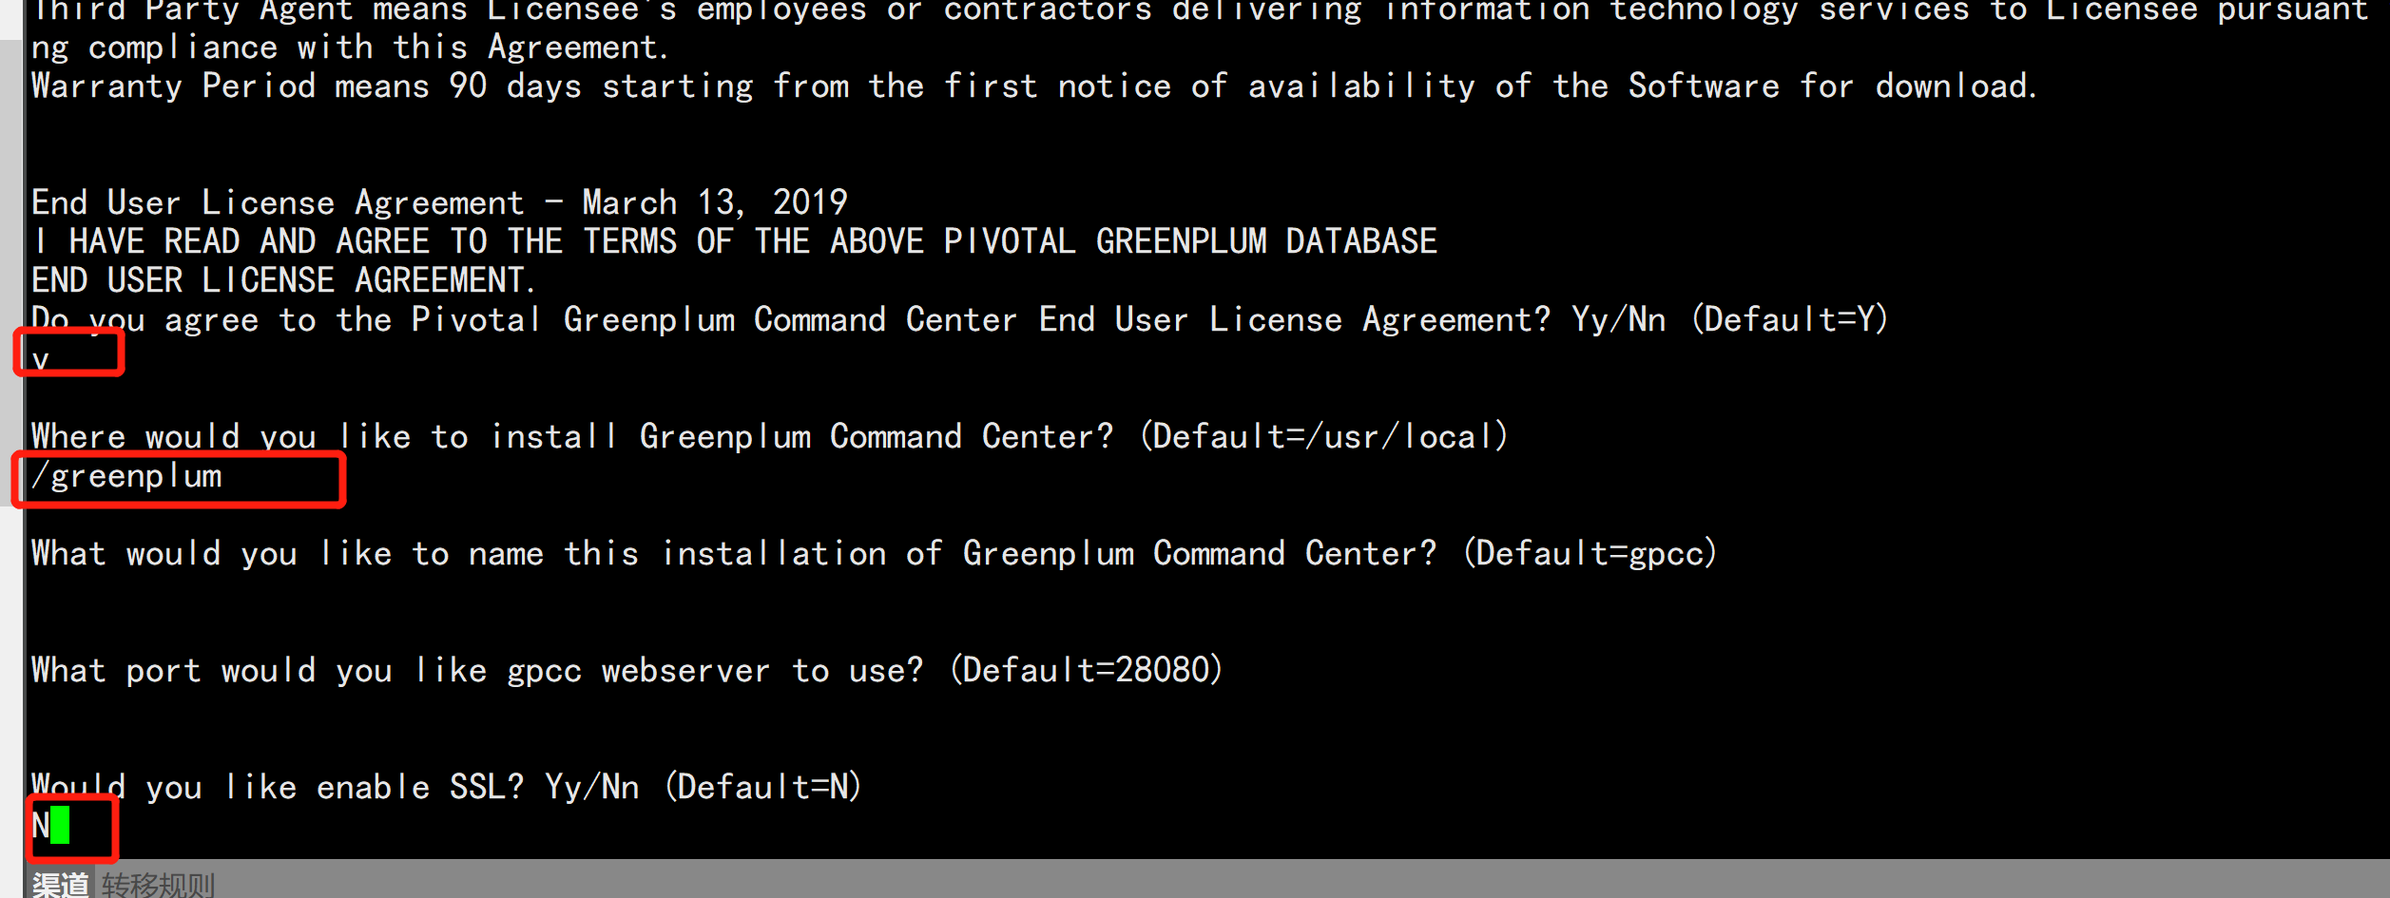Click the 'Third Party Agent means Licensee's employees' line

pyautogui.click(x=1200, y=10)
